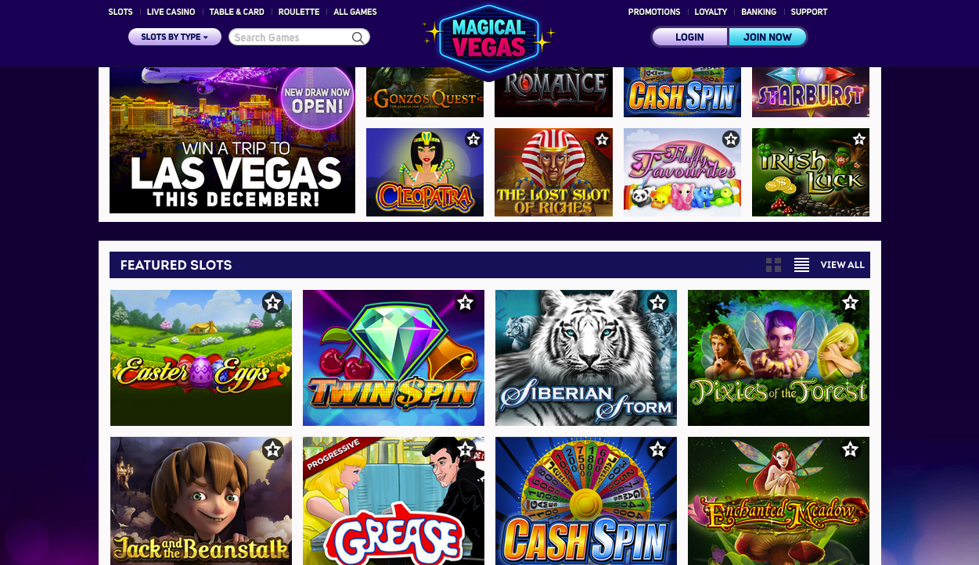Open the Promotions menu item
This screenshot has height=565, width=979.
654,12
